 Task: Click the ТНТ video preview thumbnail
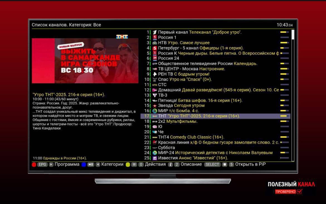pos(85,60)
